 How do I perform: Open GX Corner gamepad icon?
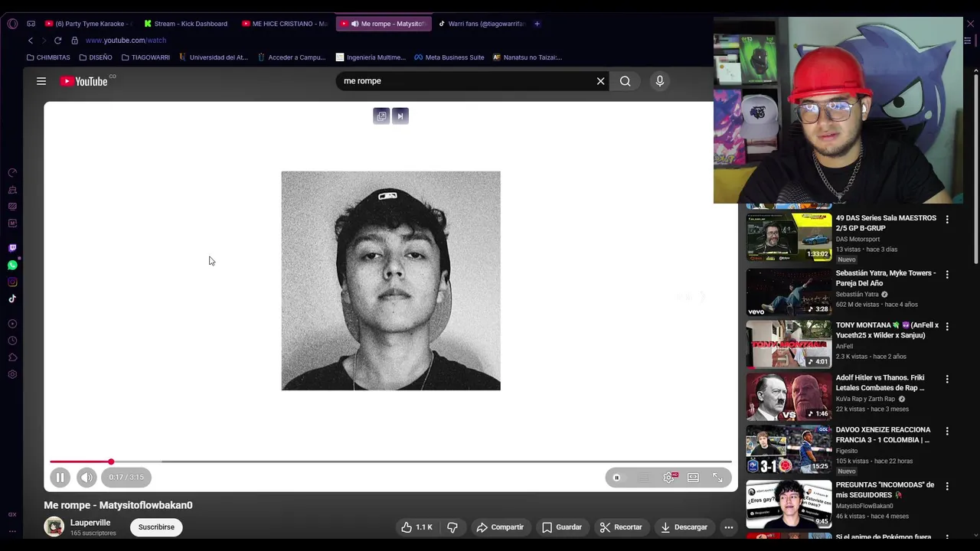(x=31, y=24)
